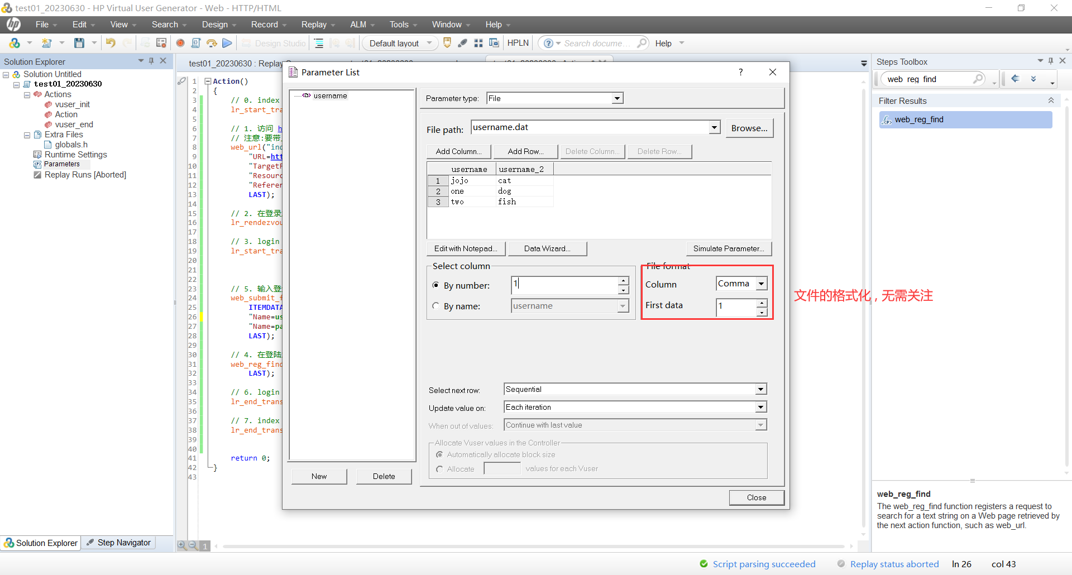The width and height of the screenshot is (1072, 575).
Task: Click the dialog help question mark
Action: pyautogui.click(x=740, y=72)
